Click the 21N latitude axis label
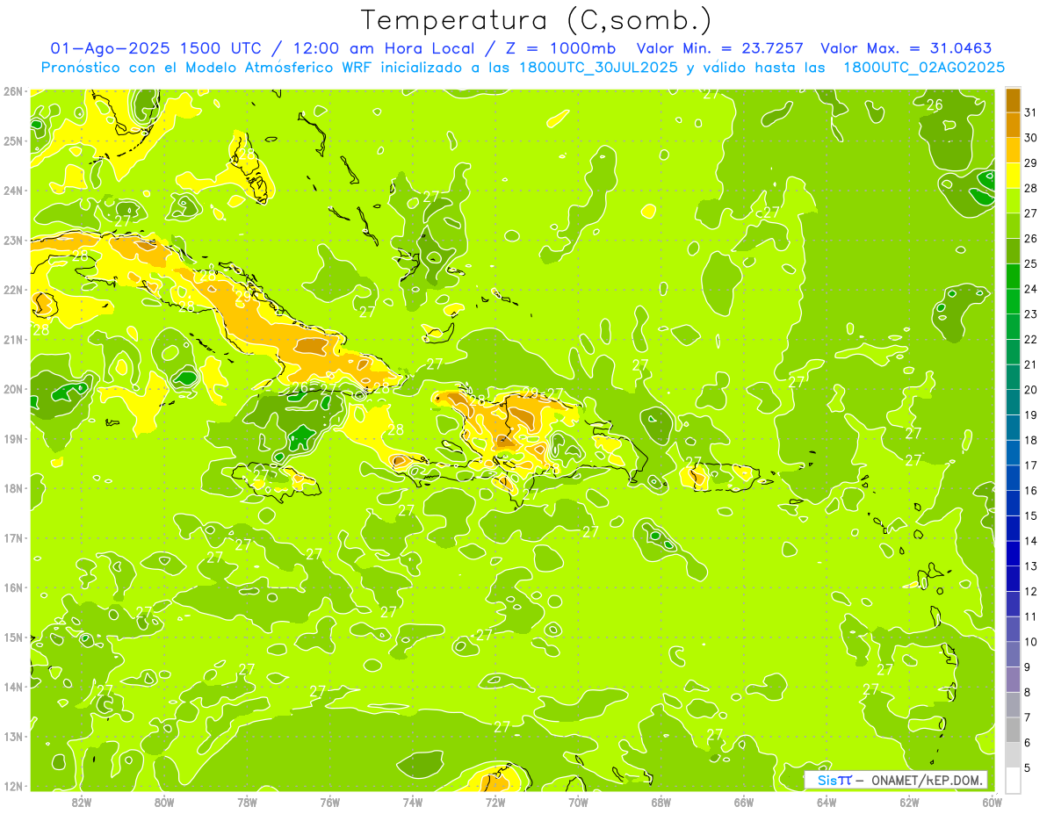 (x=12, y=339)
